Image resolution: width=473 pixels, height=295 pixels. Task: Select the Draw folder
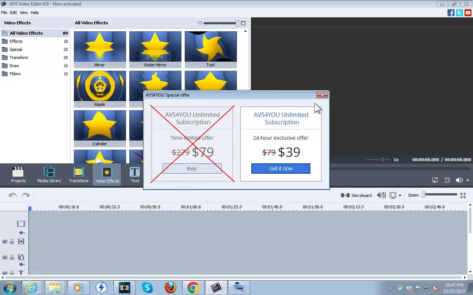coord(35,66)
